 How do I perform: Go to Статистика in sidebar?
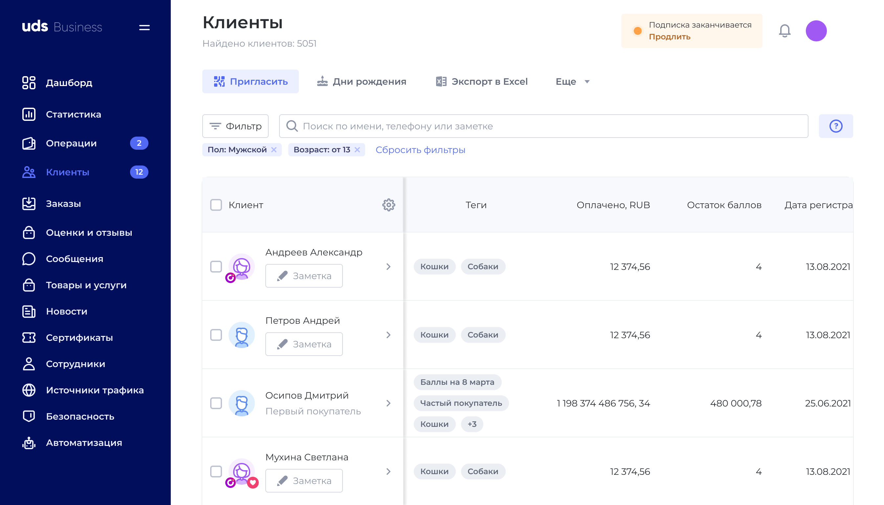73,114
